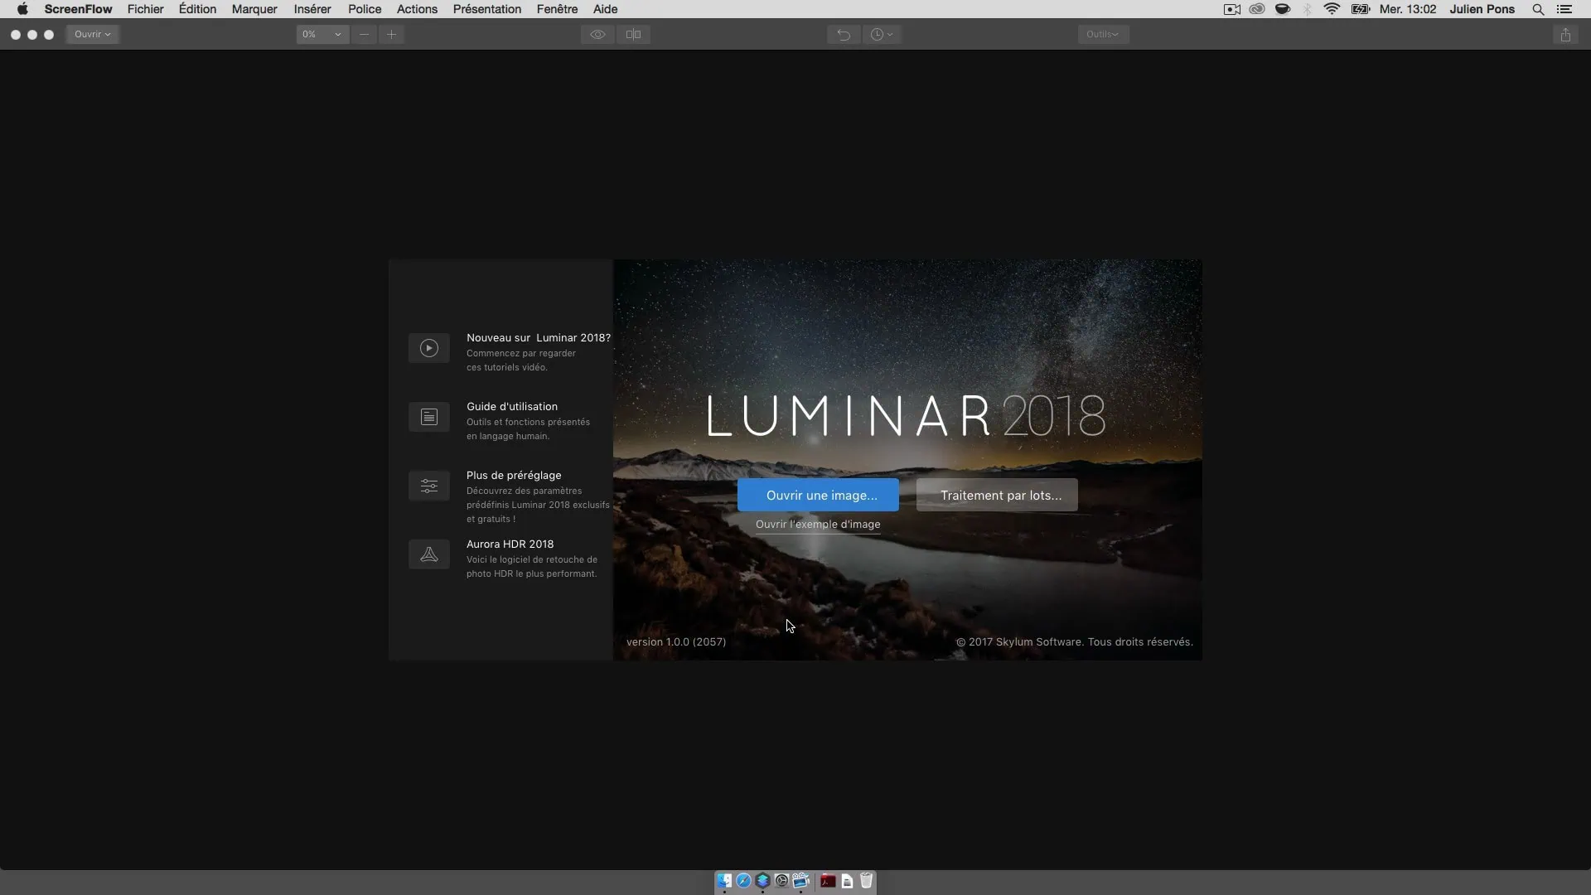The height and width of the screenshot is (895, 1591).
Task: Click the Aurora HDR 2018 triangle icon
Action: pos(428,554)
